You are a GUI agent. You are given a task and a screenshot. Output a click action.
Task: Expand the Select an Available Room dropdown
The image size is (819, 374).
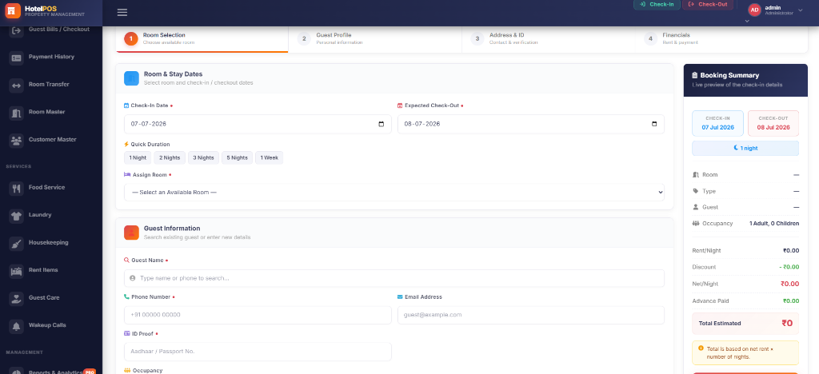(x=394, y=192)
